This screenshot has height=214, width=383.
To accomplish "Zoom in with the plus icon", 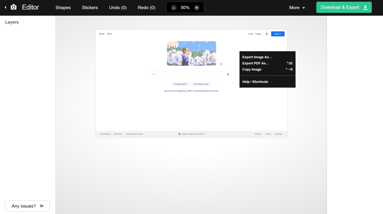I will click(x=197, y=7).
